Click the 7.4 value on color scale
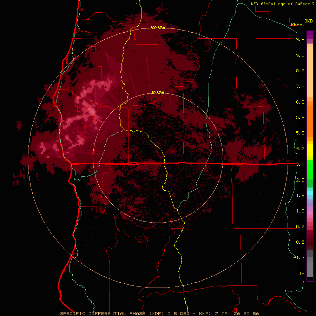 [300, 86]
